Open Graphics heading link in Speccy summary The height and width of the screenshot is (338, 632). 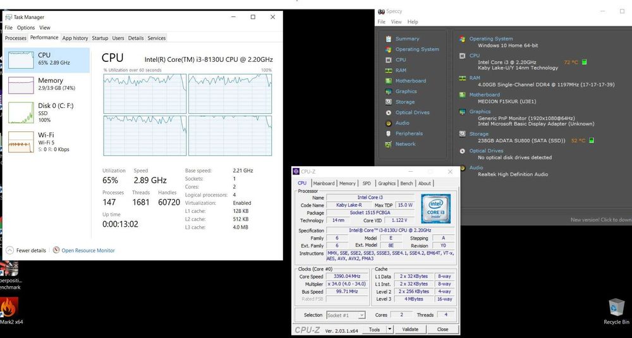[x=480, y=112]
